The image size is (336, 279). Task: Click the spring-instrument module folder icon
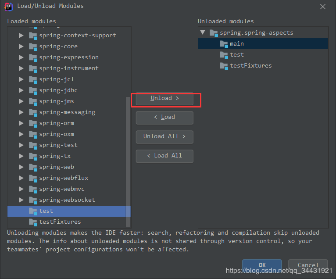pyautogui.click(x=33, y=68)
